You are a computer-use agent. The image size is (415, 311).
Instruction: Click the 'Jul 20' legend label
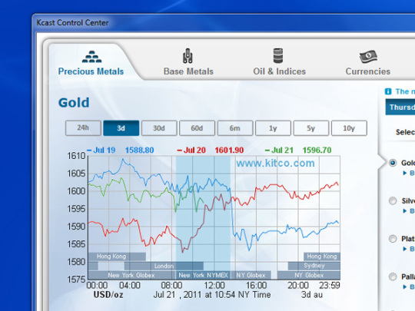point(194,151)
